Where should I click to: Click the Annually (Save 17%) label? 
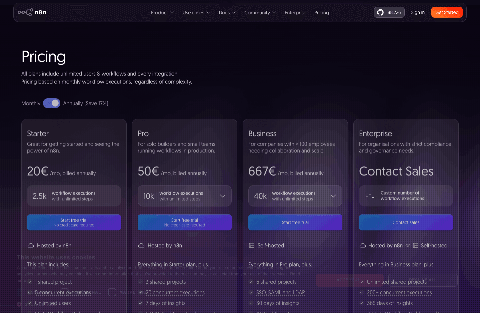point(86,103)
